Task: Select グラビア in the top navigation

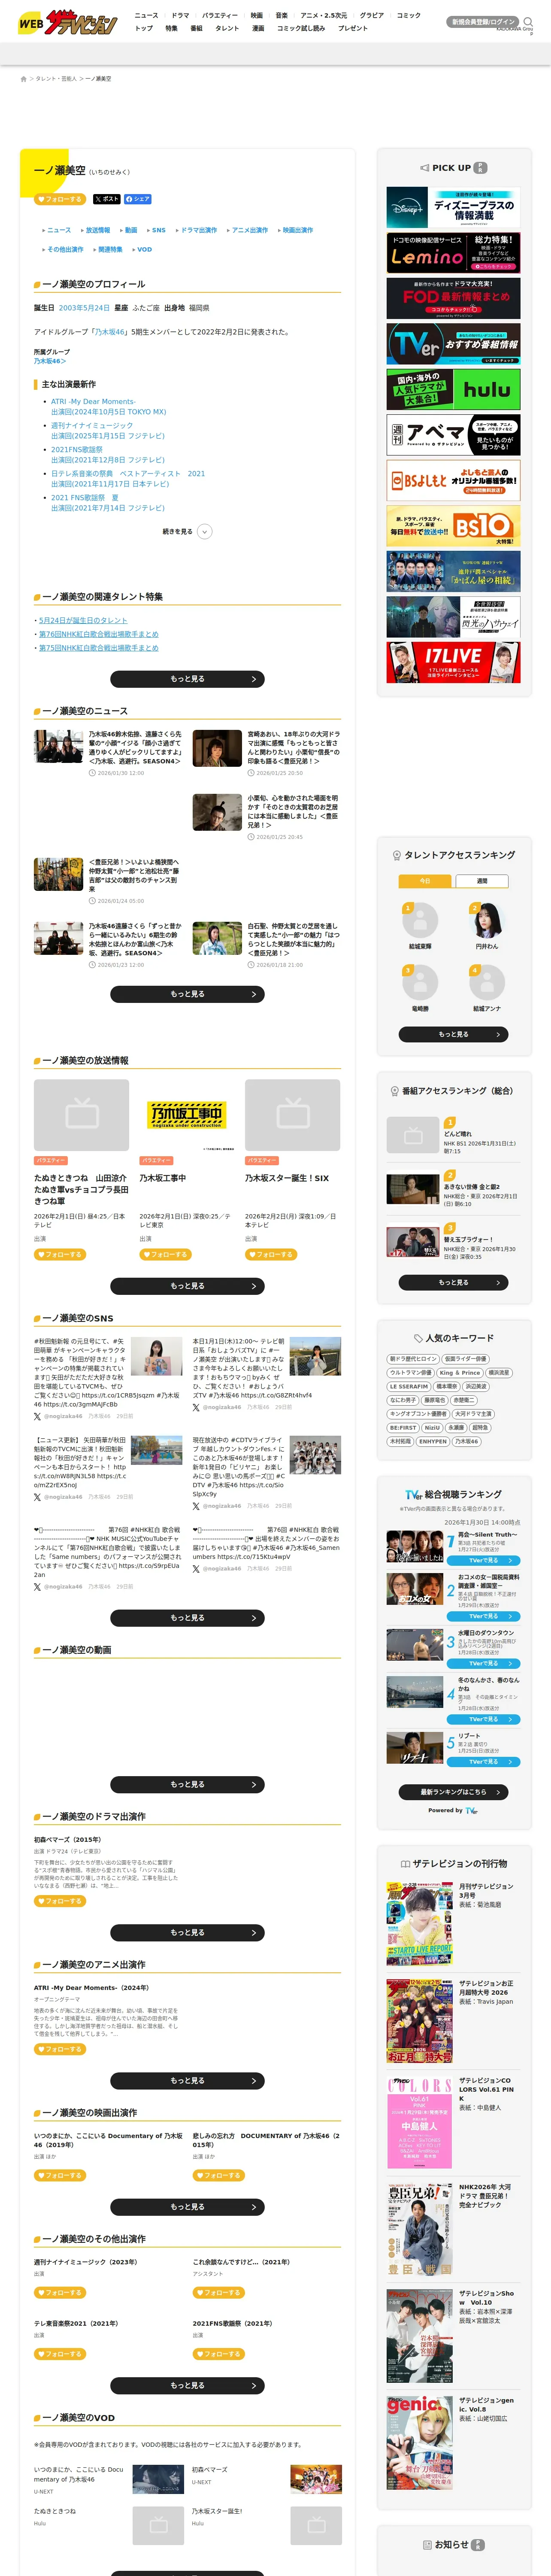Action: [x=372, y=16]
